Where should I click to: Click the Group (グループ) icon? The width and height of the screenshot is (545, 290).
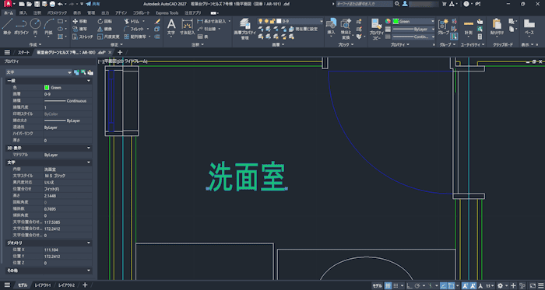[443, 26]
